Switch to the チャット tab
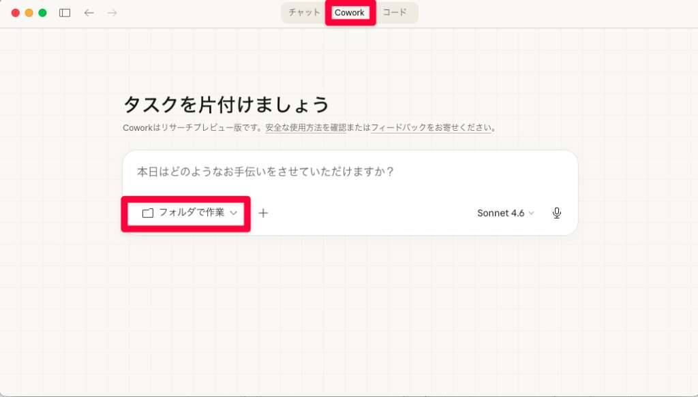 [x=303, y=12]
